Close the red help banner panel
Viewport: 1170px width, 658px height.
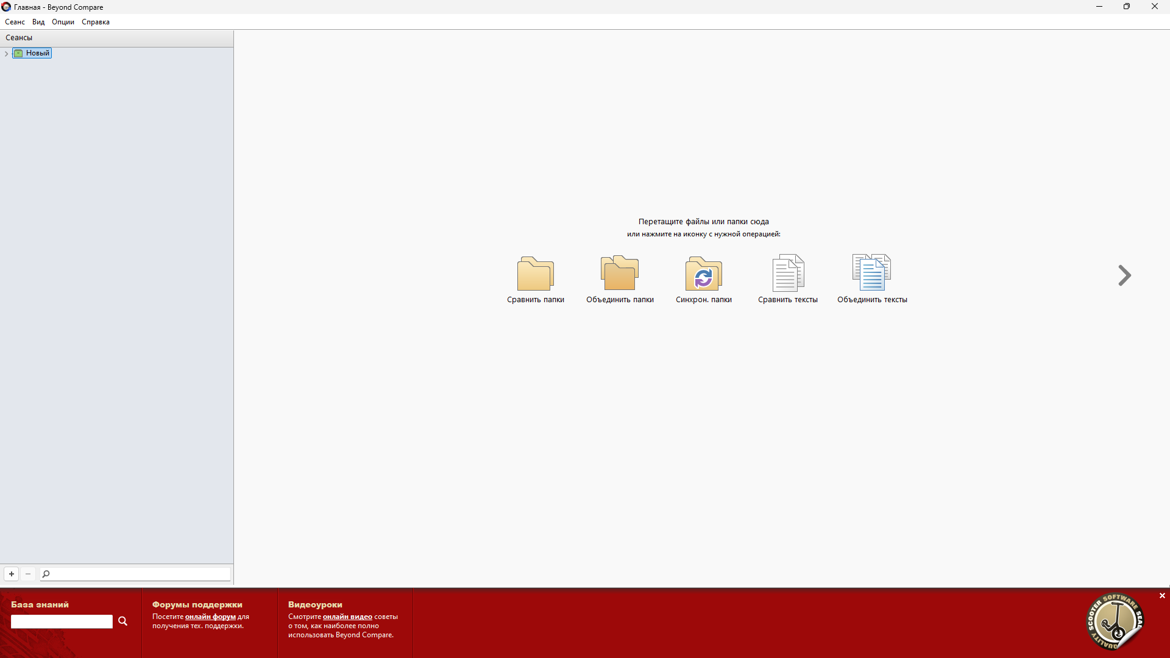click(1162, 596)
